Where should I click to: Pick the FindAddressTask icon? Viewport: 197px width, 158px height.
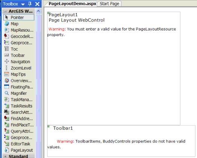coord(7,118)
